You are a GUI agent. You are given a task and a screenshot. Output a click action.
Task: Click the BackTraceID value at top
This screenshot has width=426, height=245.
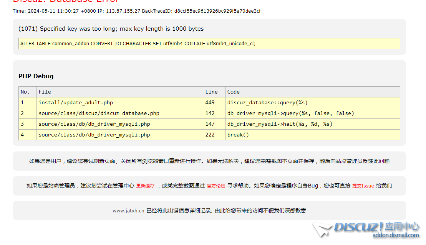coord(217,11)
